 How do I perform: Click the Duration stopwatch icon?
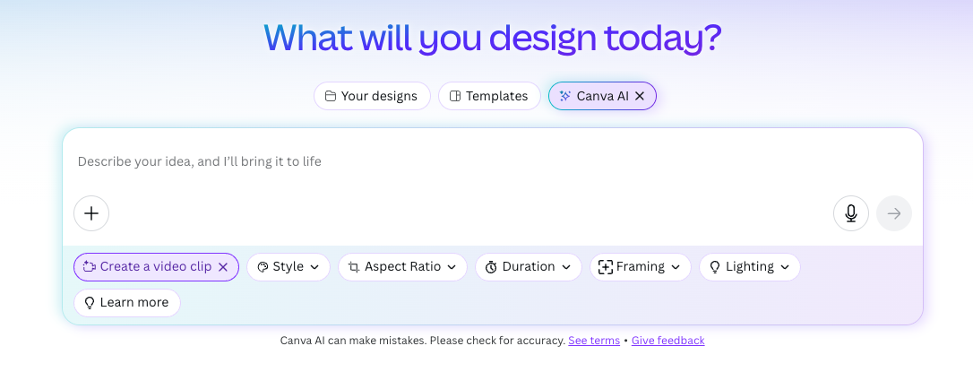point(491,267)
